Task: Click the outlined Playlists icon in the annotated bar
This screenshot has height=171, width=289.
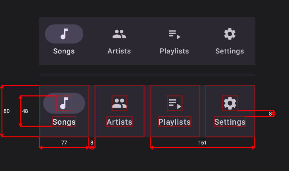Action: [175, 103]
